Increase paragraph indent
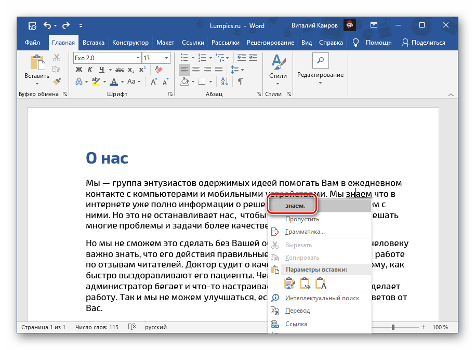 click(x=253, y=58)
